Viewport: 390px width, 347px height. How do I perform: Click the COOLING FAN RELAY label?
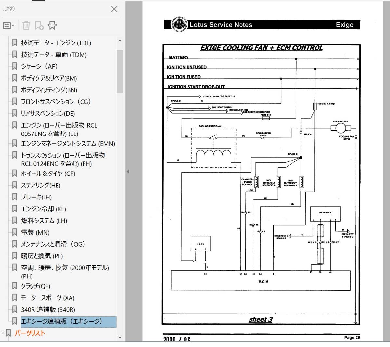[x=210, y=126]
